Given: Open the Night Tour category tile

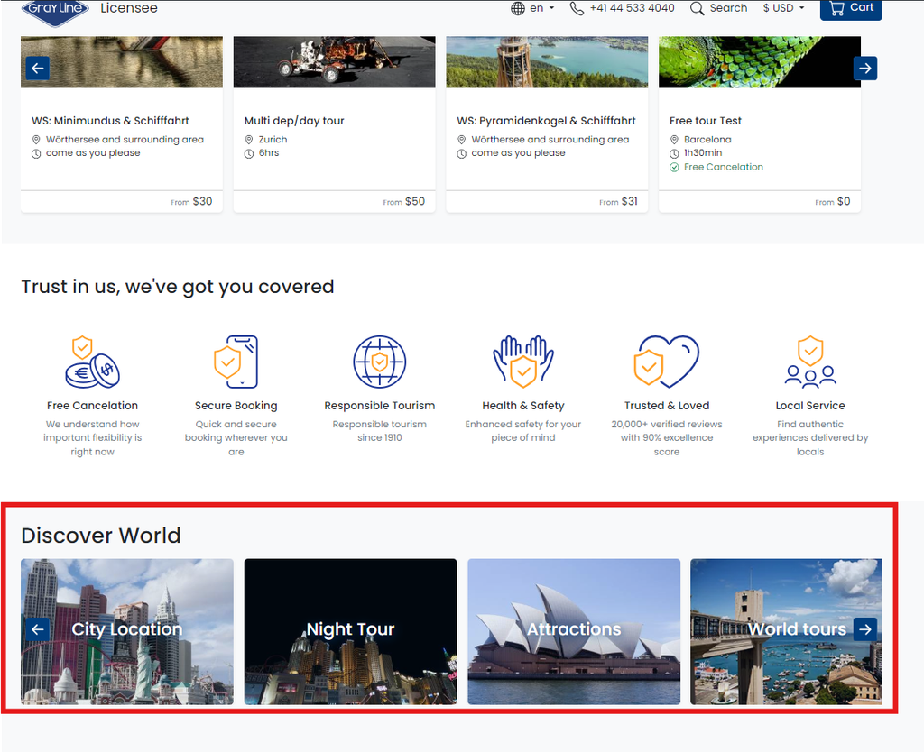Looking at the screenshot, I should click(351, 631).
